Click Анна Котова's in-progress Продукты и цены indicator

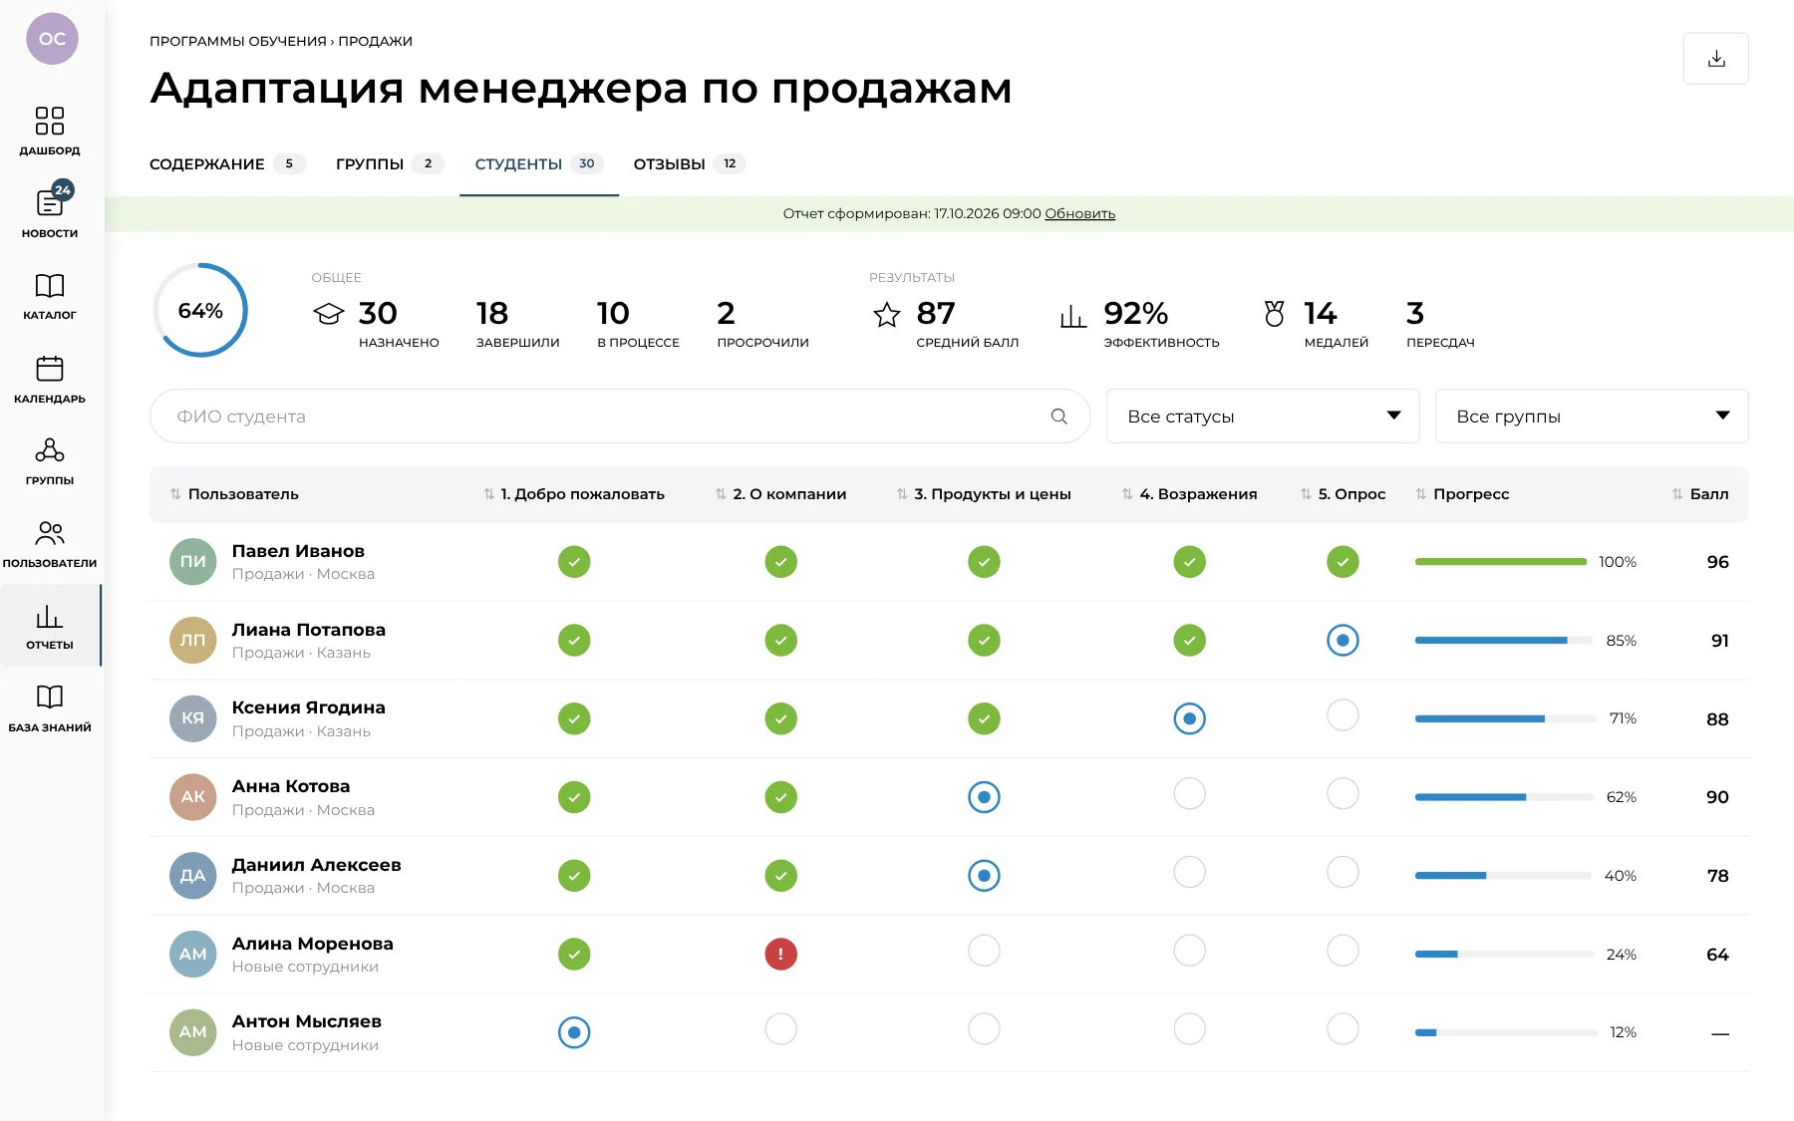984,797
